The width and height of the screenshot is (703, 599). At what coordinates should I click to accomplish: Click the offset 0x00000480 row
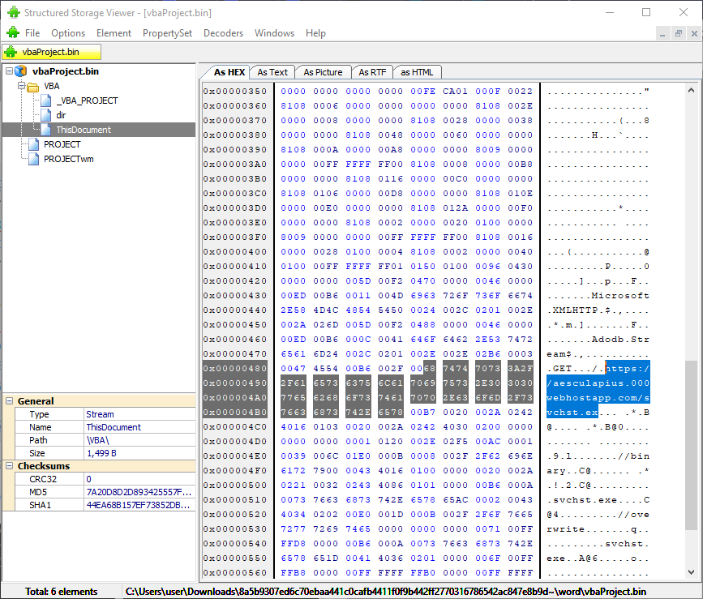(235, 368)
